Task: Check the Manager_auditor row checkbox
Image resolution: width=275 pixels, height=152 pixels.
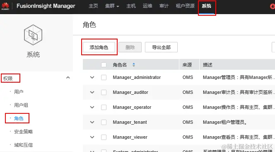Action: (x=104, y=92)
